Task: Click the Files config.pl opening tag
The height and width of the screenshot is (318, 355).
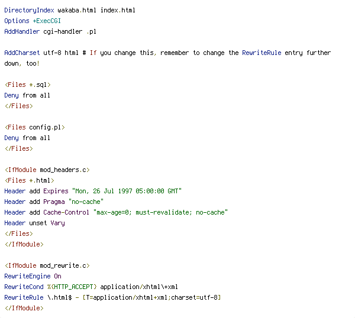Action: coord(34,127)
